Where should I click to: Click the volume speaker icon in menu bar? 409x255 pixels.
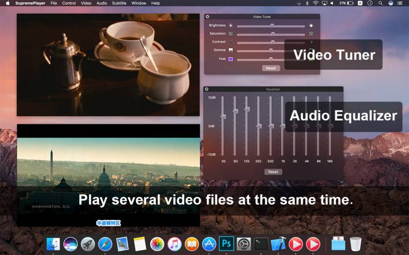coord(332,3)
